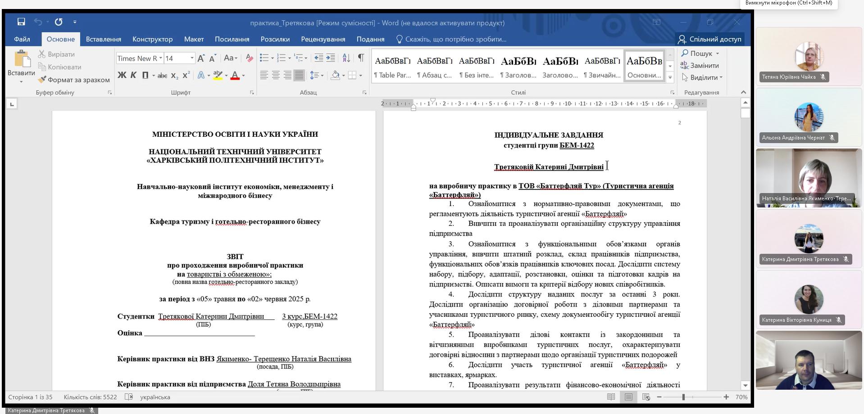Toggle Bold (Ж) formatting
The height and width of the screenshot is (414, 864).
tap(122, 75)
